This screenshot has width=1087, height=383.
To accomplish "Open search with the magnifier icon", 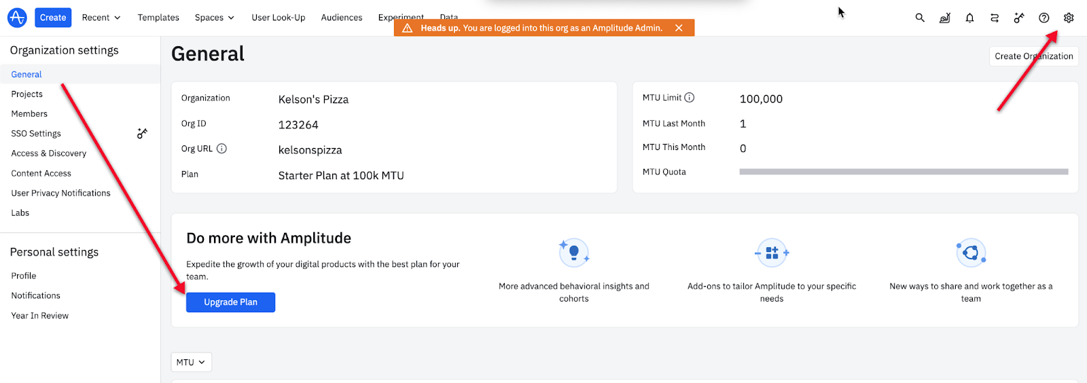I will tap(920, 18).
